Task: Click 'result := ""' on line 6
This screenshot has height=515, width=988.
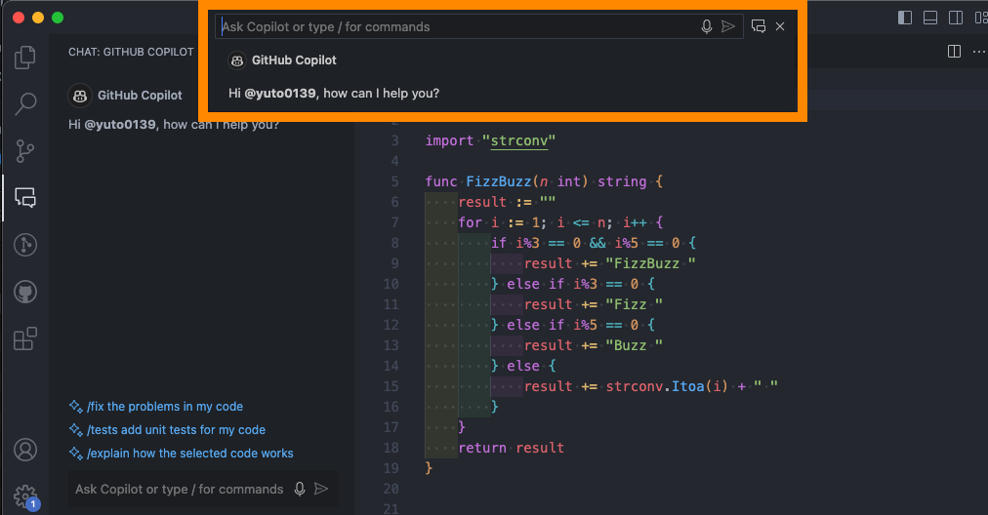Action: coord(507,202)
